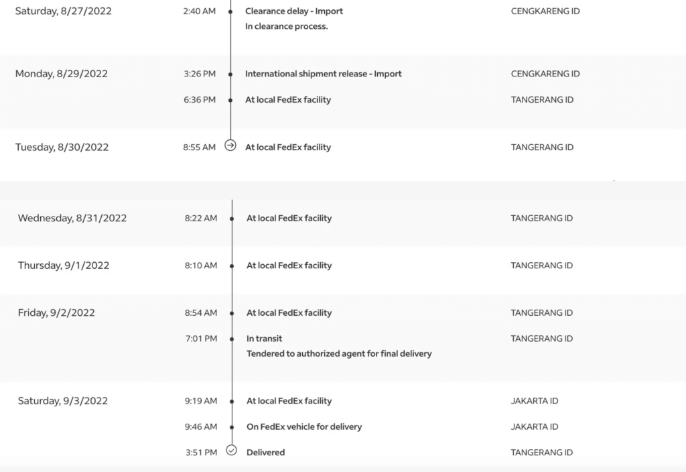This screenshot has width=686, height=472.
Task: Click the Delivered checkmark circle icon
Action: (x=231, y=450)
